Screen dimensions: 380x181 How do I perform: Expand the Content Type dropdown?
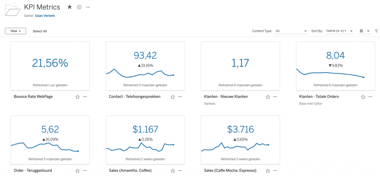click(x=291, y=31)
